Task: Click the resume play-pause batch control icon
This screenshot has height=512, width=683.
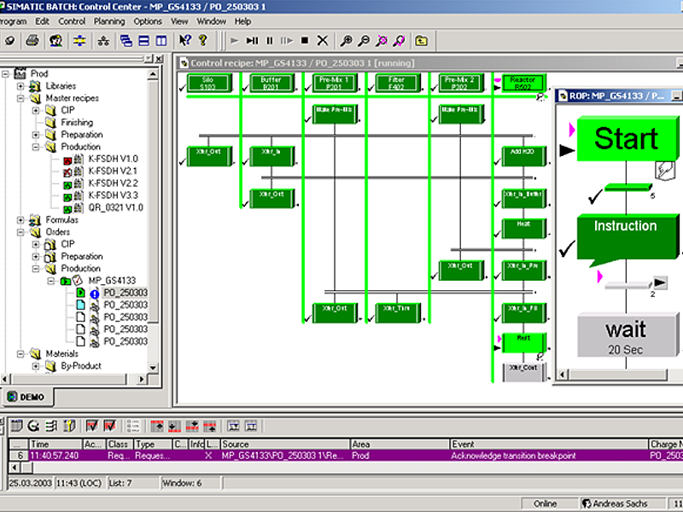Action: click(x=252, y=41)
